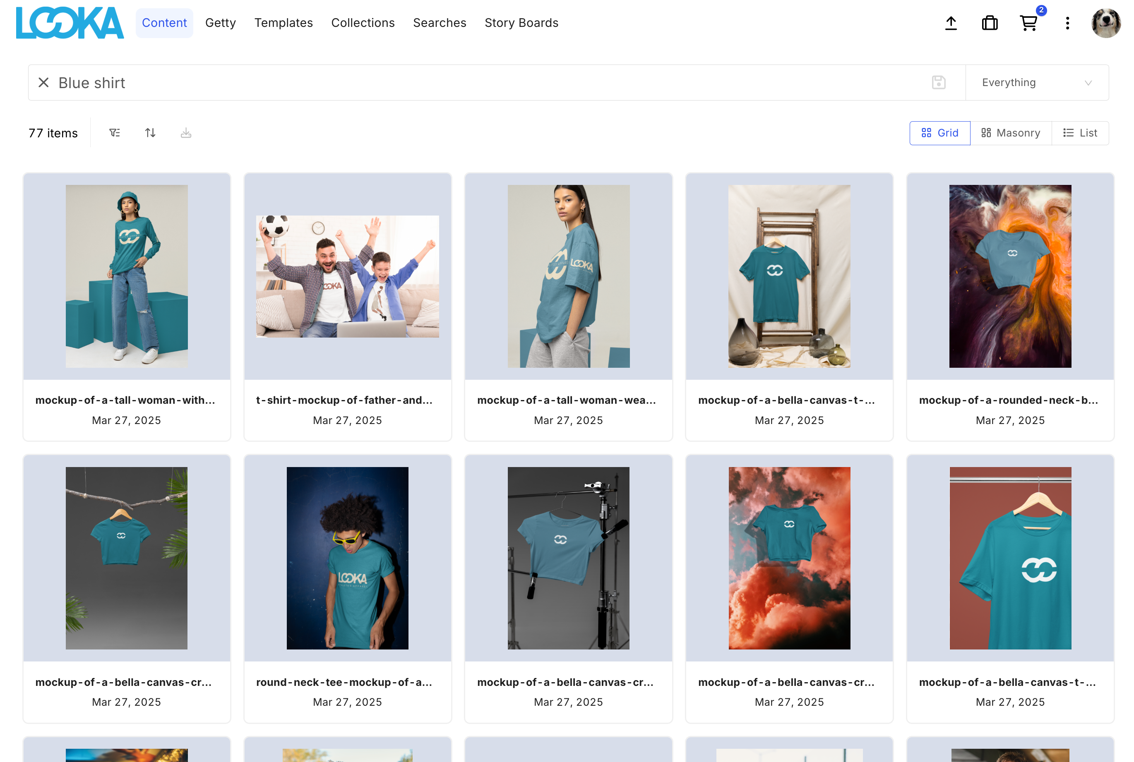Click the sort order arrows icon
This screenshot has height=762, width=1134.
pos(150,133)
